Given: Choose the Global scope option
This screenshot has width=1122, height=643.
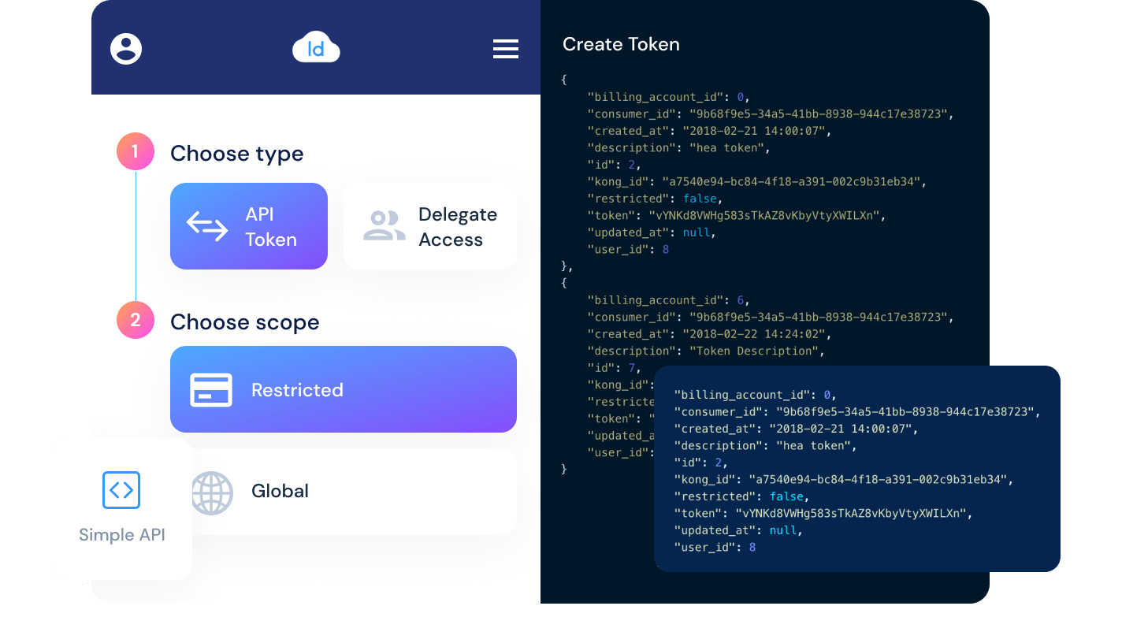Looking at the screenshot, I should click(355, 491).
